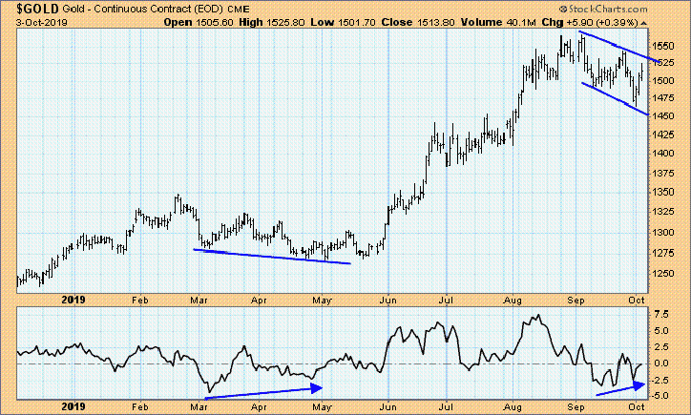Click the $GOLD ticker symbol title
691x415 pixels.
37,8
